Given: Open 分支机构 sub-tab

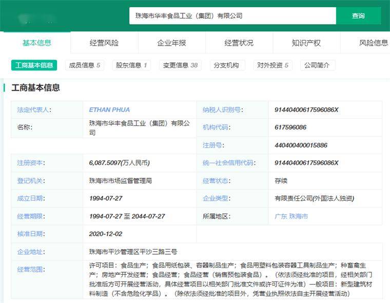Looking at the screenshot, I should coord(226,65).
